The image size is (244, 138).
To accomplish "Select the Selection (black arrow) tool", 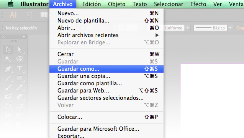I will click(x=8, y=50).
